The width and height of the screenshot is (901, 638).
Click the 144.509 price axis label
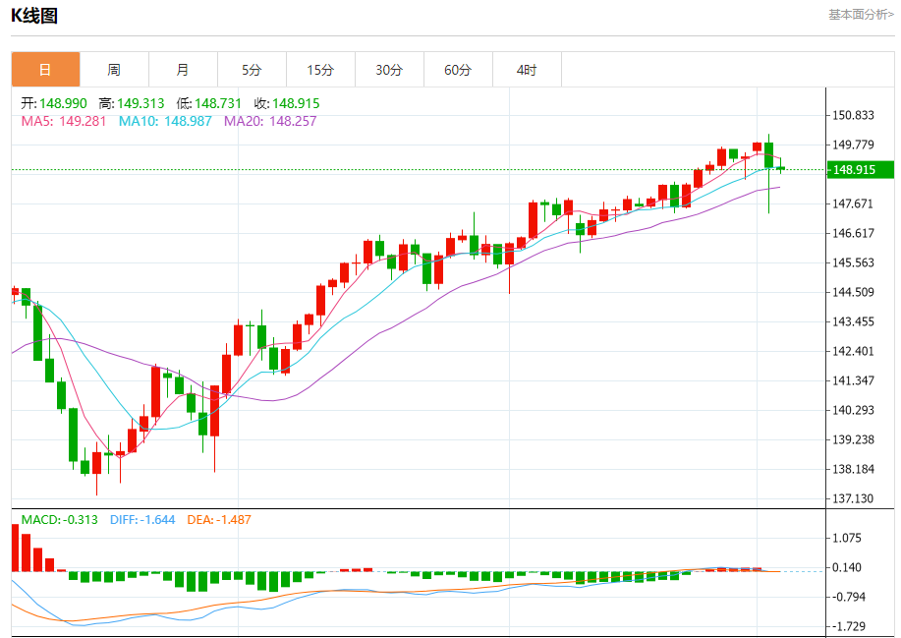[x=853, y=292]
